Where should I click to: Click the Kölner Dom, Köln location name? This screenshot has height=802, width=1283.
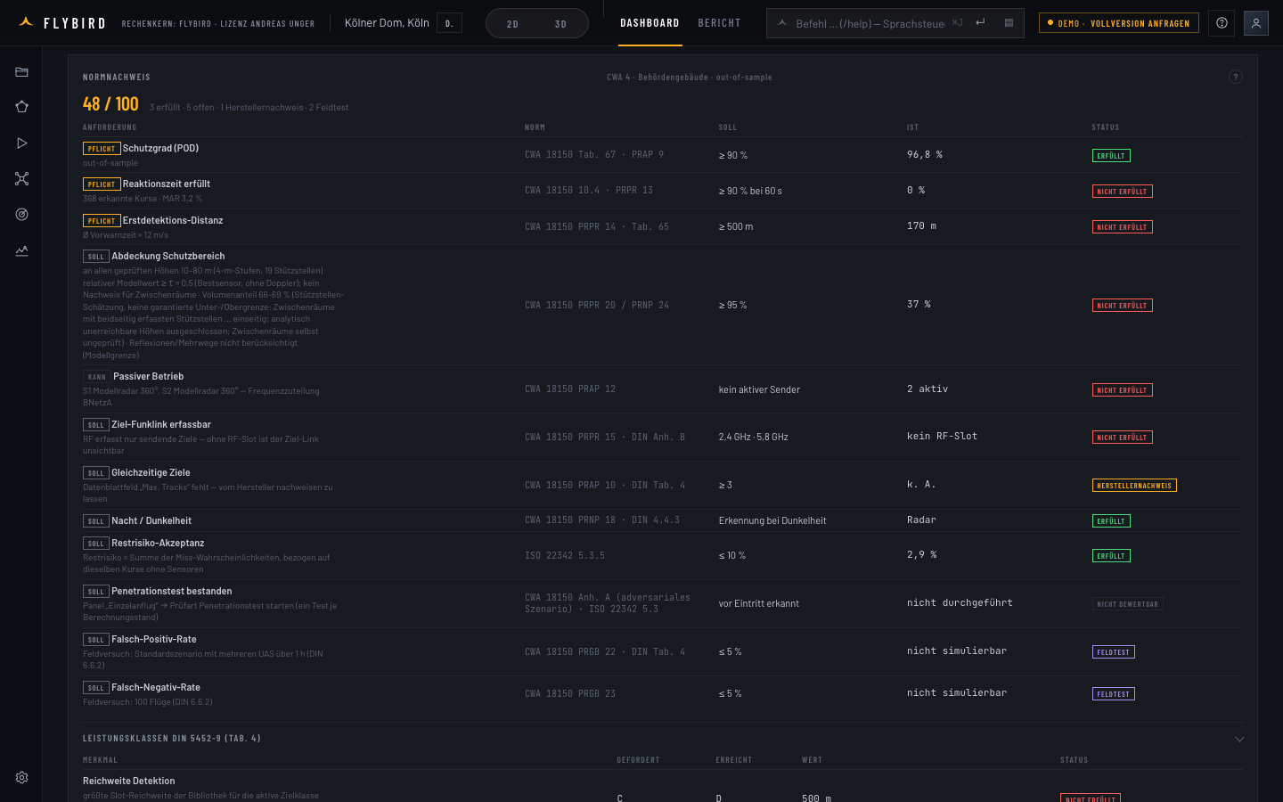(387, 23)
